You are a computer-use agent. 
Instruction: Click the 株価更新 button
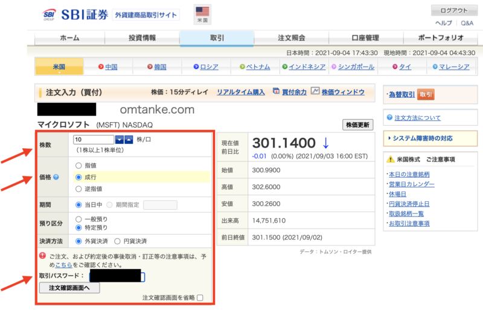click(357, 125)
